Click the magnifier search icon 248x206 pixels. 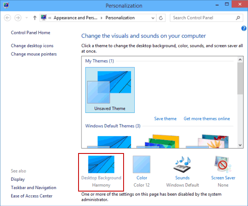(x=238, y=18)
